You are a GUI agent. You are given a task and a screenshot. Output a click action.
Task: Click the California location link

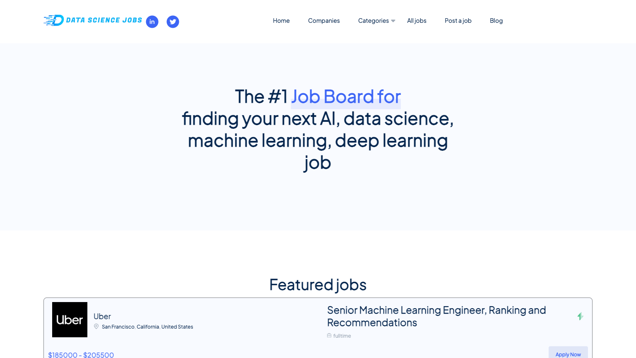point(148,327)
